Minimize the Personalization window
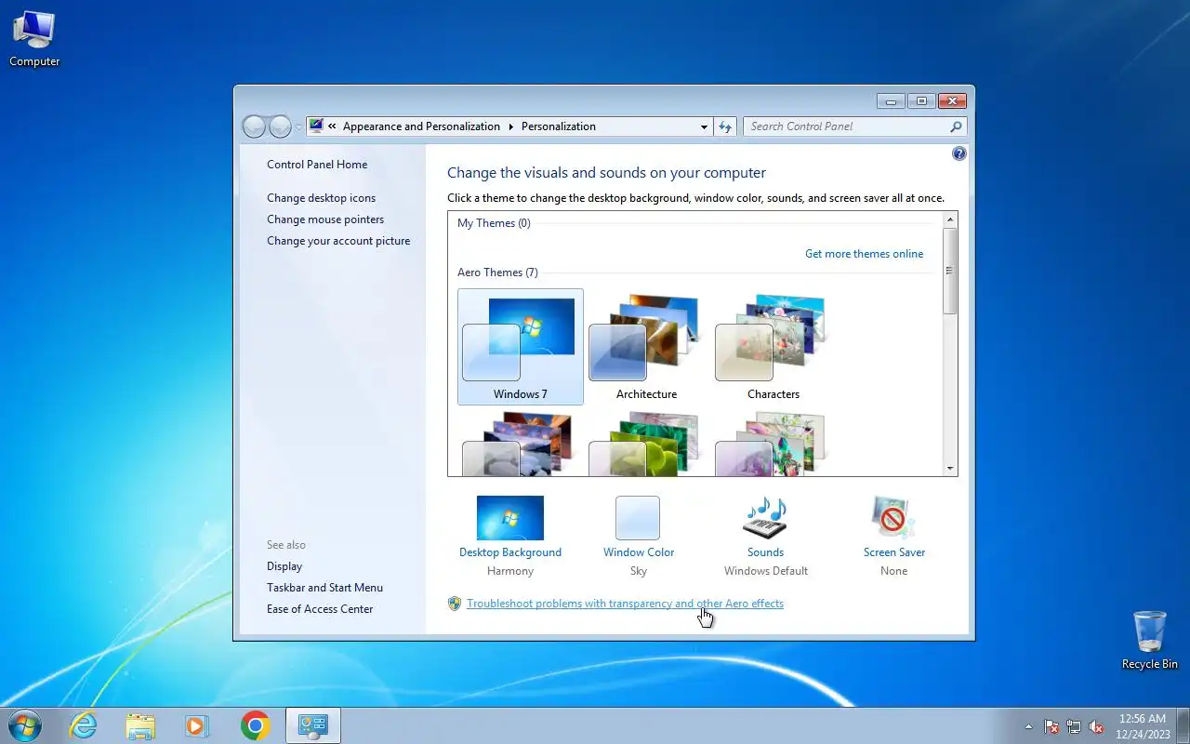The height and width of the screenshot is (744, 1190). pos(892,101)
